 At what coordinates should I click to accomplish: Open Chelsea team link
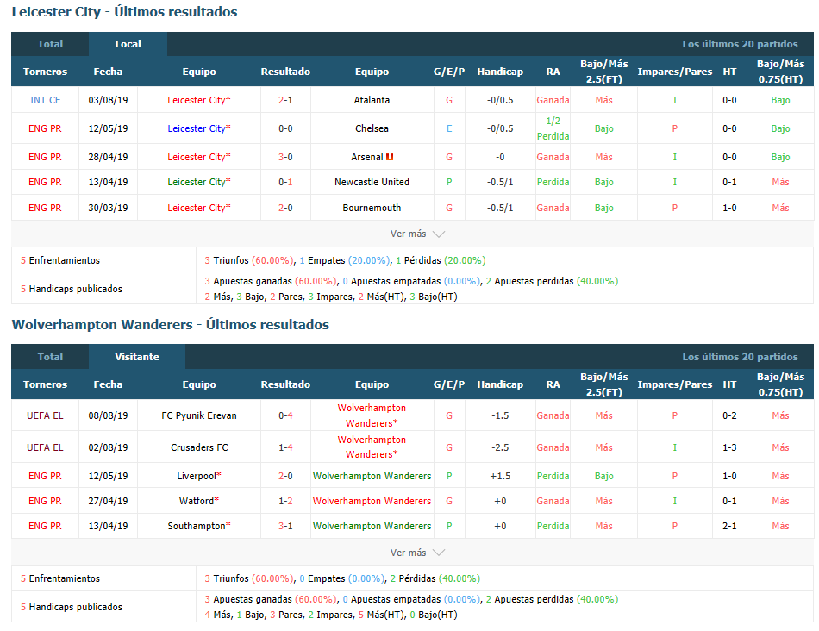pyautogui.click(x=372, y=128)
